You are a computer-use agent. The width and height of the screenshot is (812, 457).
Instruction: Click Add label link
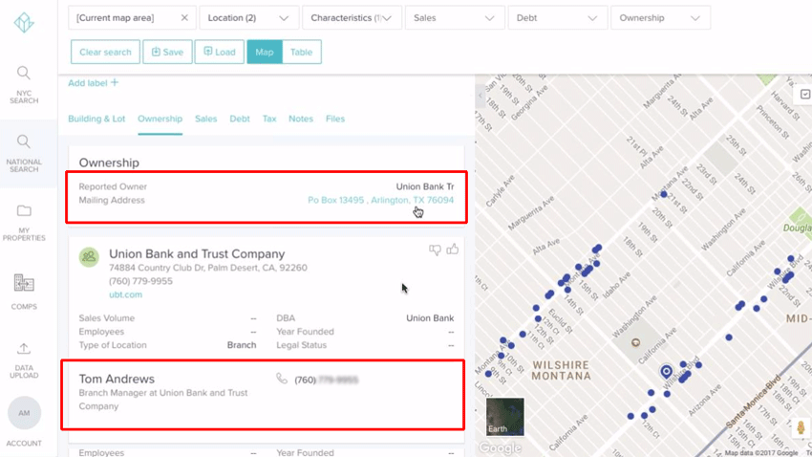(x=94, y=83)
